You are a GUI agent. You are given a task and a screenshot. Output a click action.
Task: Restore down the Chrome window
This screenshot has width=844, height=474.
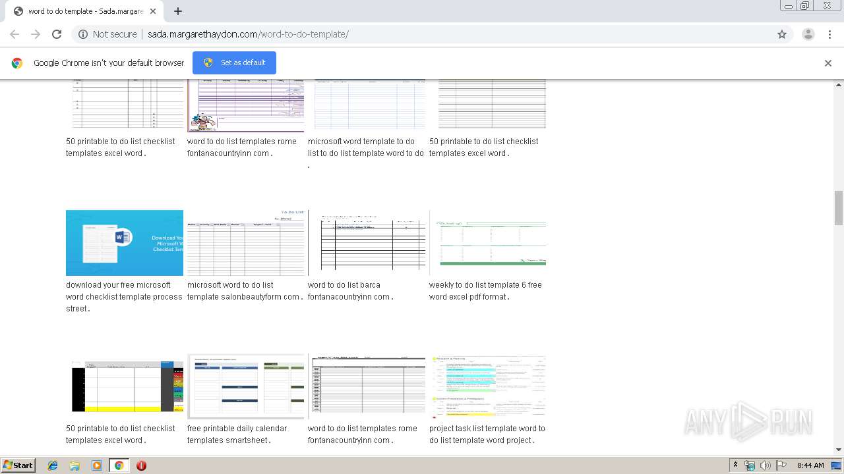pos(805,6)
